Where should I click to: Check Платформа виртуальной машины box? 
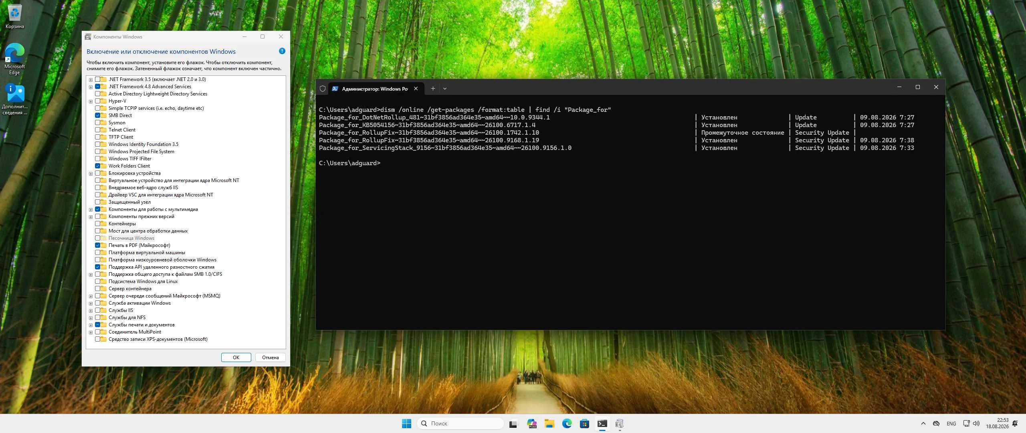point(97,253)
